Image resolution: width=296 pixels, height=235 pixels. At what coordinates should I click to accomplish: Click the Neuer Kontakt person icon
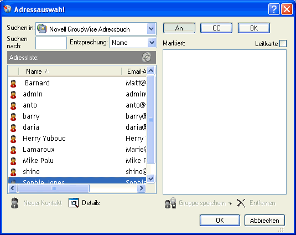click(15, 203)
